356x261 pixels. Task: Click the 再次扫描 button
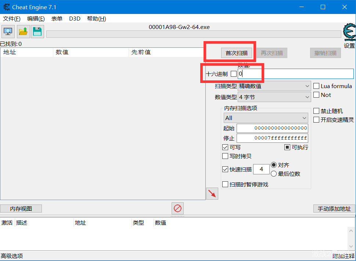272,53
